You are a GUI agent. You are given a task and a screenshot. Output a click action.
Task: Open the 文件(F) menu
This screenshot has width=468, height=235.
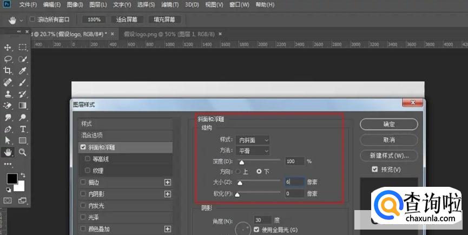coord(28,4)
